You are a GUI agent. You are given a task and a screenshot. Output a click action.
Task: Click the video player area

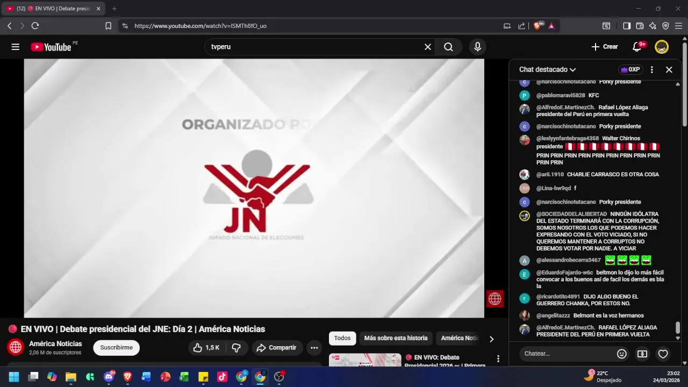pyautogui.click(x=254, y=188)
